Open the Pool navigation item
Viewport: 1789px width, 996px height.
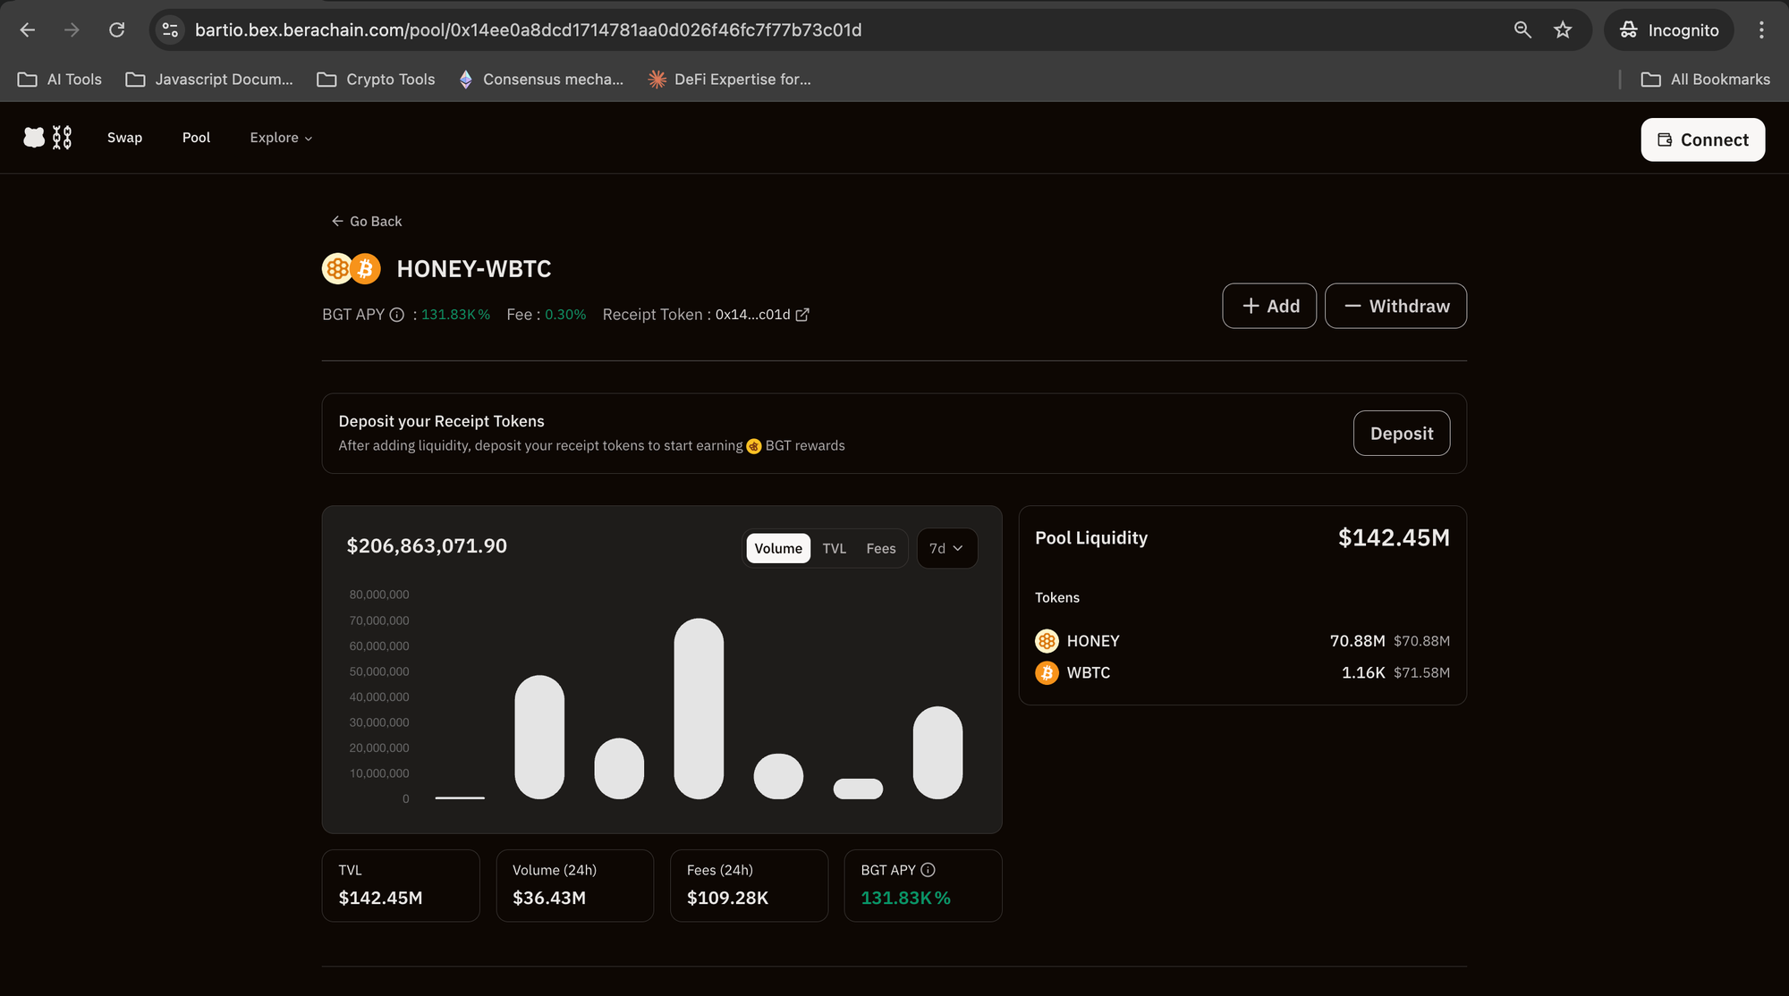(x=196, y=138)
